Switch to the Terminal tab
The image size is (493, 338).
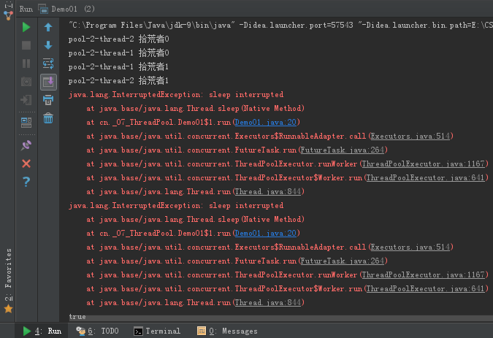pos(156,331)
